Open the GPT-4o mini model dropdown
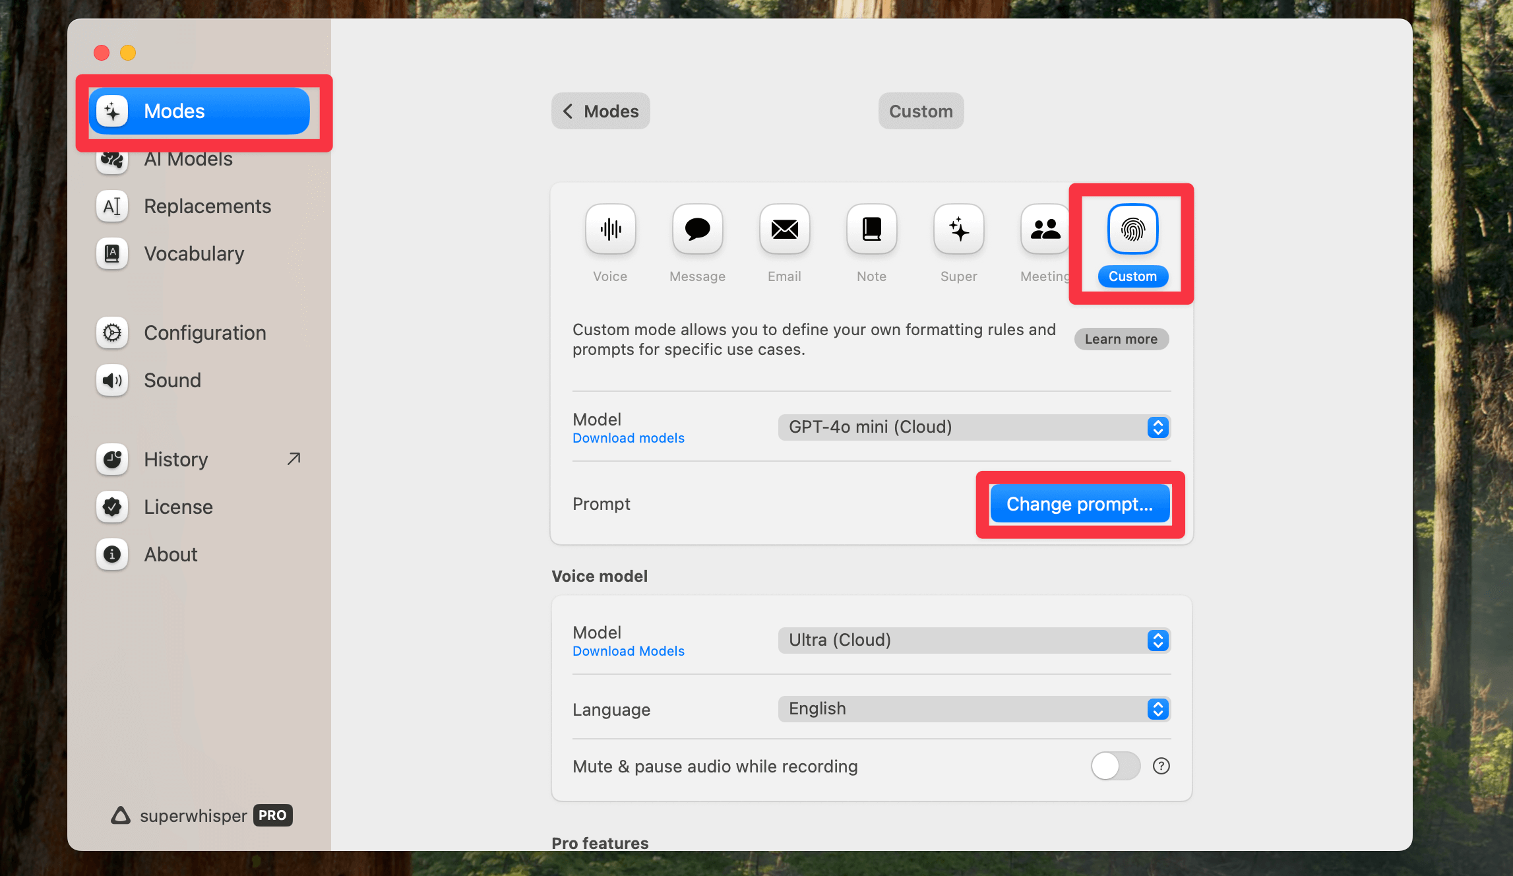1513x876 pixels. coord(973,427)
